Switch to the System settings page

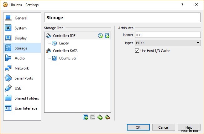[20, 28]
